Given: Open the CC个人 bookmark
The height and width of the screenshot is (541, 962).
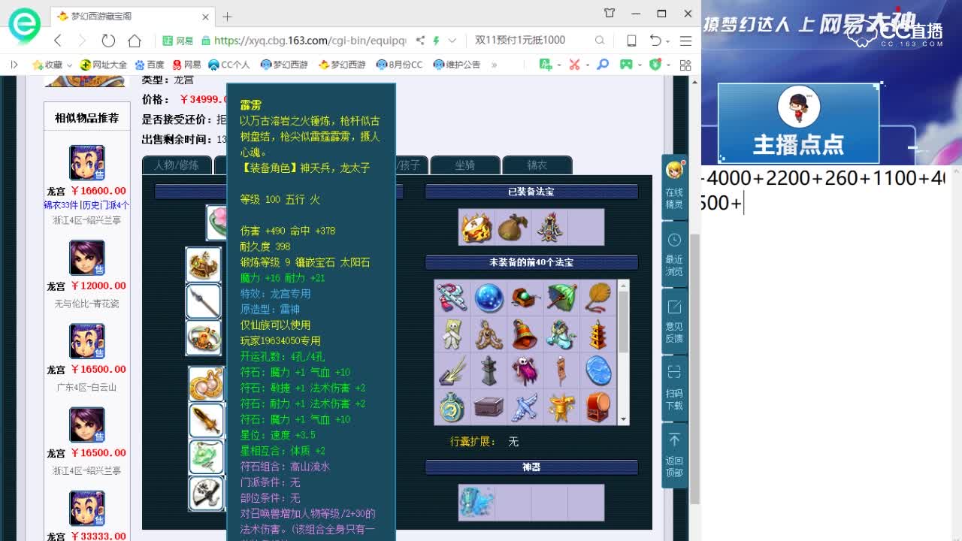Looking at the screenshot, I should pos(228,65).
